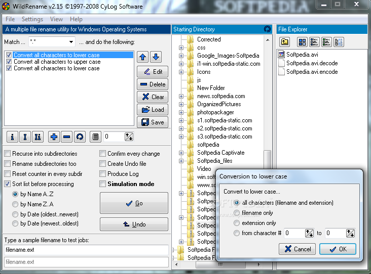Select the softpedia folder in tree
This screenshot has width=371, height=274.
[208, 145]
